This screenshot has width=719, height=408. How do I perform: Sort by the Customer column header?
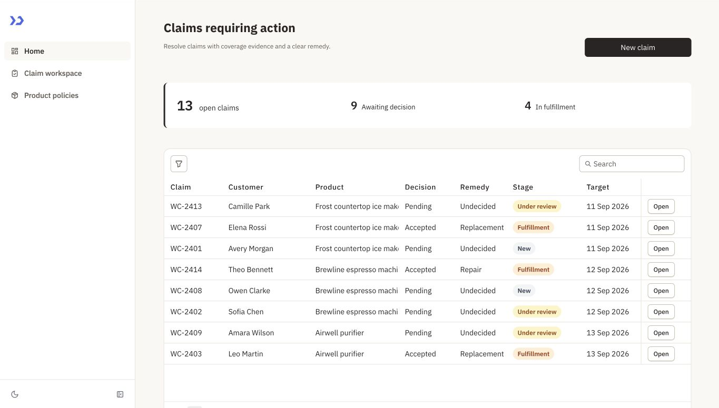(246, 187)
